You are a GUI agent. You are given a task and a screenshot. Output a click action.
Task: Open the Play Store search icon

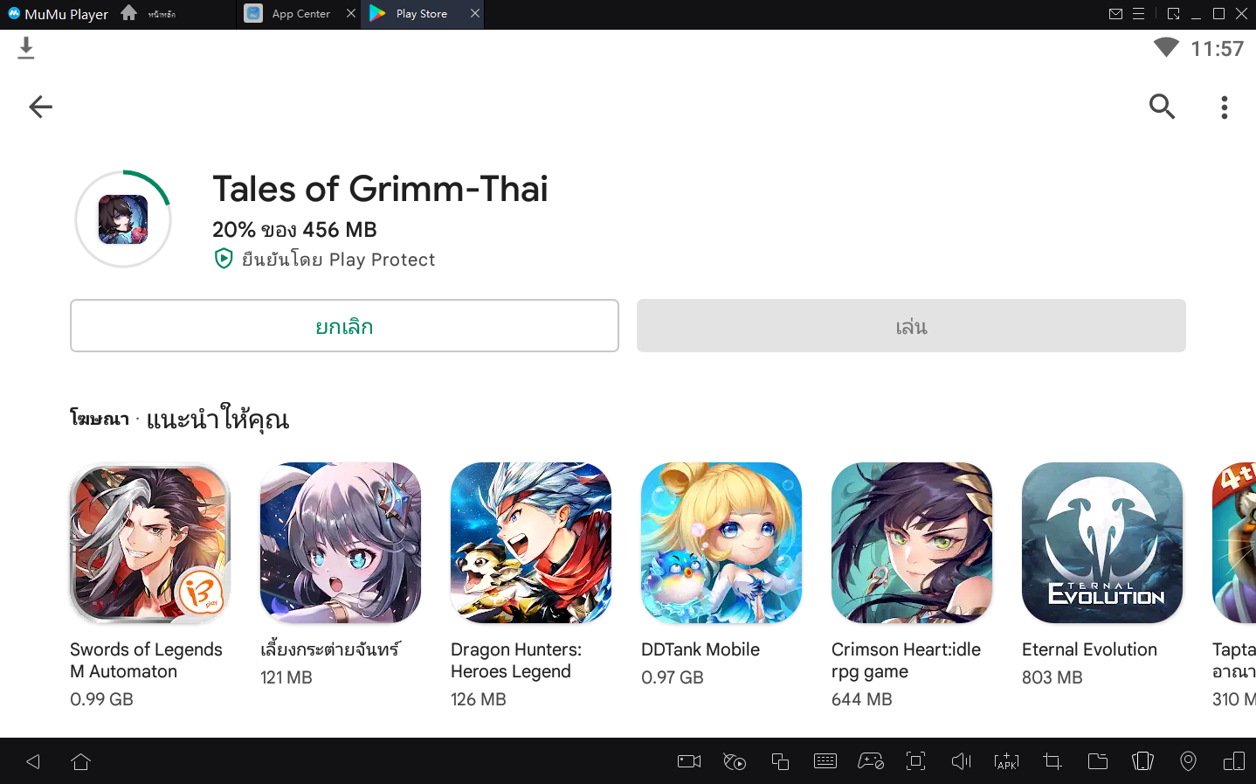pyautogui.click(x=1162, y=107)
